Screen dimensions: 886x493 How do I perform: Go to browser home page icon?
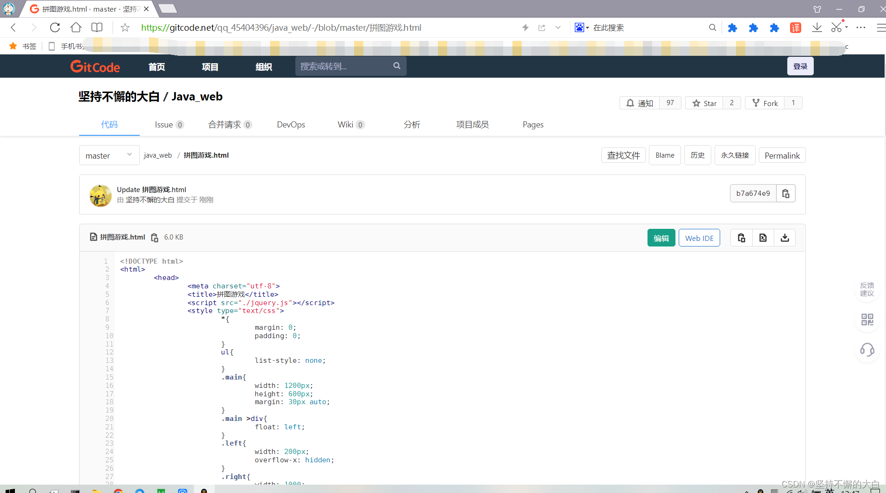pos(76,27)
